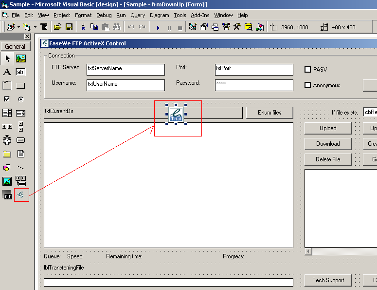
Task: Select the Line control in the toolbox
Action: point(21,167)
